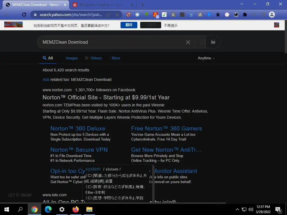Image resolution: width=287 pixels, height=215 pixels.
Task: Open the 流 extension icon
Action: 200,15
